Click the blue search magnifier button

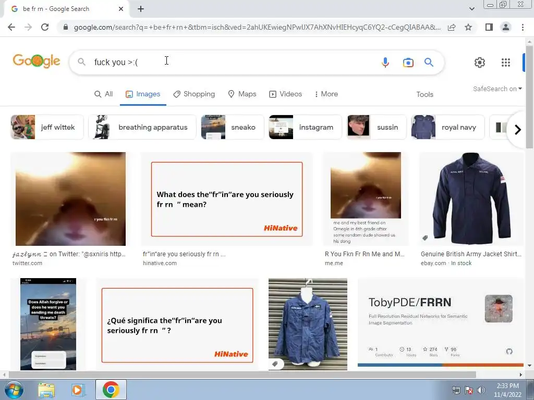(x=429, y=63)
